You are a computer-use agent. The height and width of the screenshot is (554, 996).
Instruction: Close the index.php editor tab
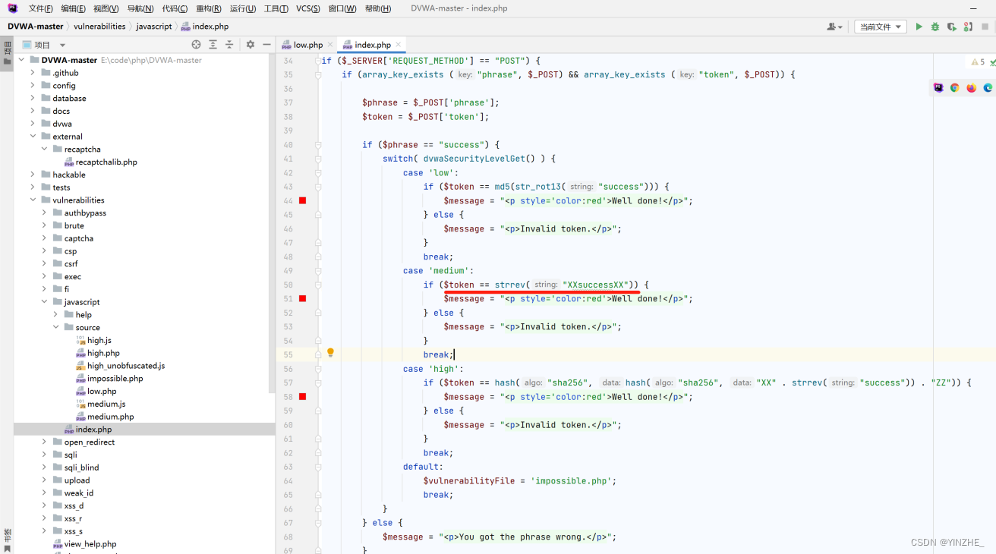coord(398,45)
